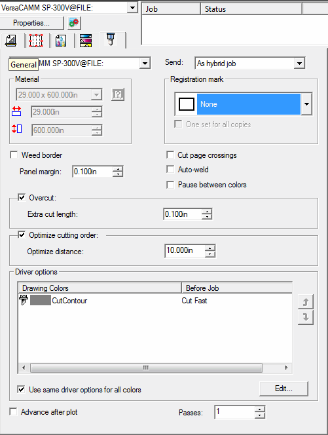Screen dimensions: 328x435
Task: Move CutContour down with arrow button
Action: (x=306, y=317)
